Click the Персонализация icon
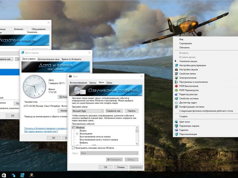This screenshot has width=238, height=178. (176, 134)
